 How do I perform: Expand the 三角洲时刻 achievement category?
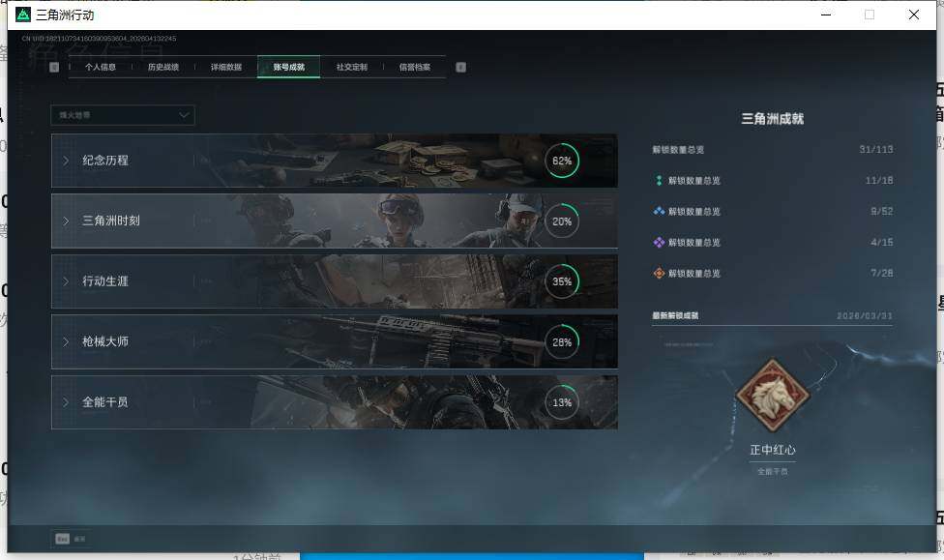coord(334,221)
